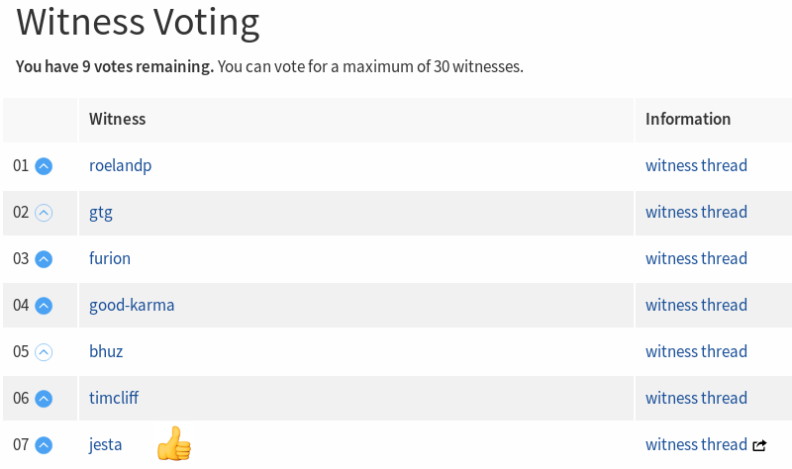Vote for witness gtg
Viewport: 792px width, 469px height.
click(x=44, y=213)
